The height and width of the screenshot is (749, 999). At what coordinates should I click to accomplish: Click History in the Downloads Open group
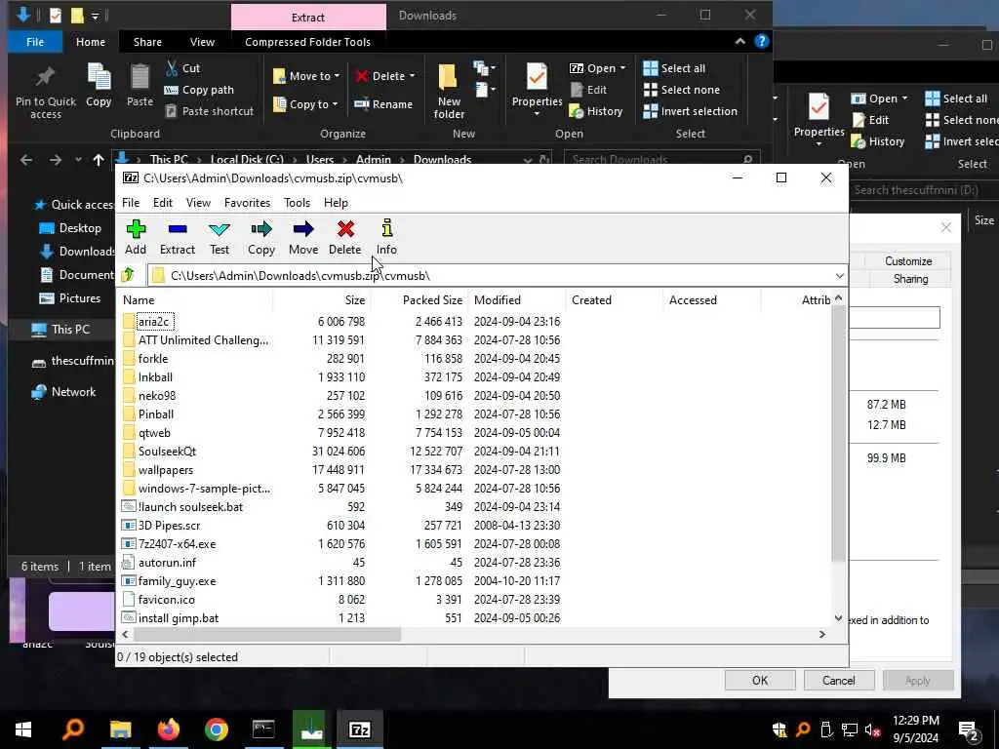(x=596, y=111)
